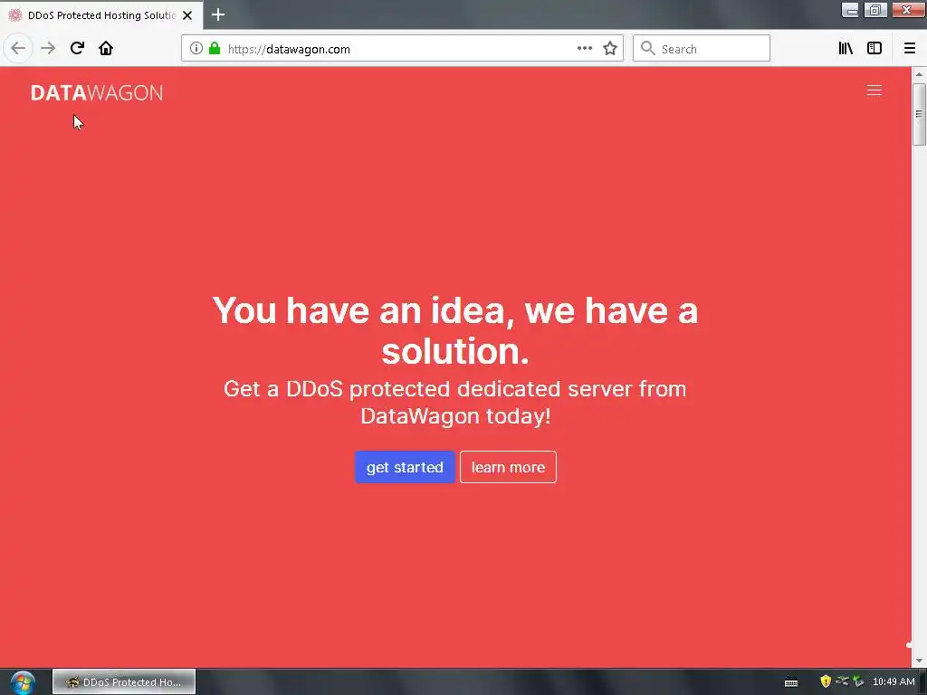Image resolution: width=927 pixels, height=695 pixels.
Task: Toggle the sidebar view icon
Action: (x=874, y=49)
